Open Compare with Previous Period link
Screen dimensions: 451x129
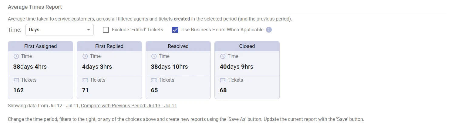point(129,106)
